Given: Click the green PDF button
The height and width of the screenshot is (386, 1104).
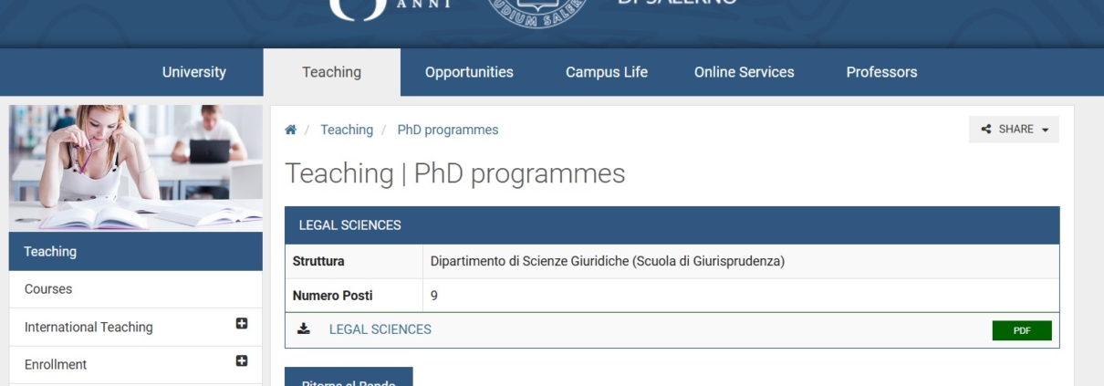Looking at the screenshot, I should (x=1022, y=330).
